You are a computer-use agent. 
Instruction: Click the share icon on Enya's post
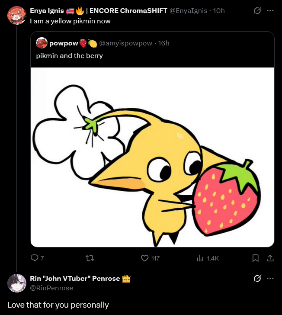tap(270, 258)
